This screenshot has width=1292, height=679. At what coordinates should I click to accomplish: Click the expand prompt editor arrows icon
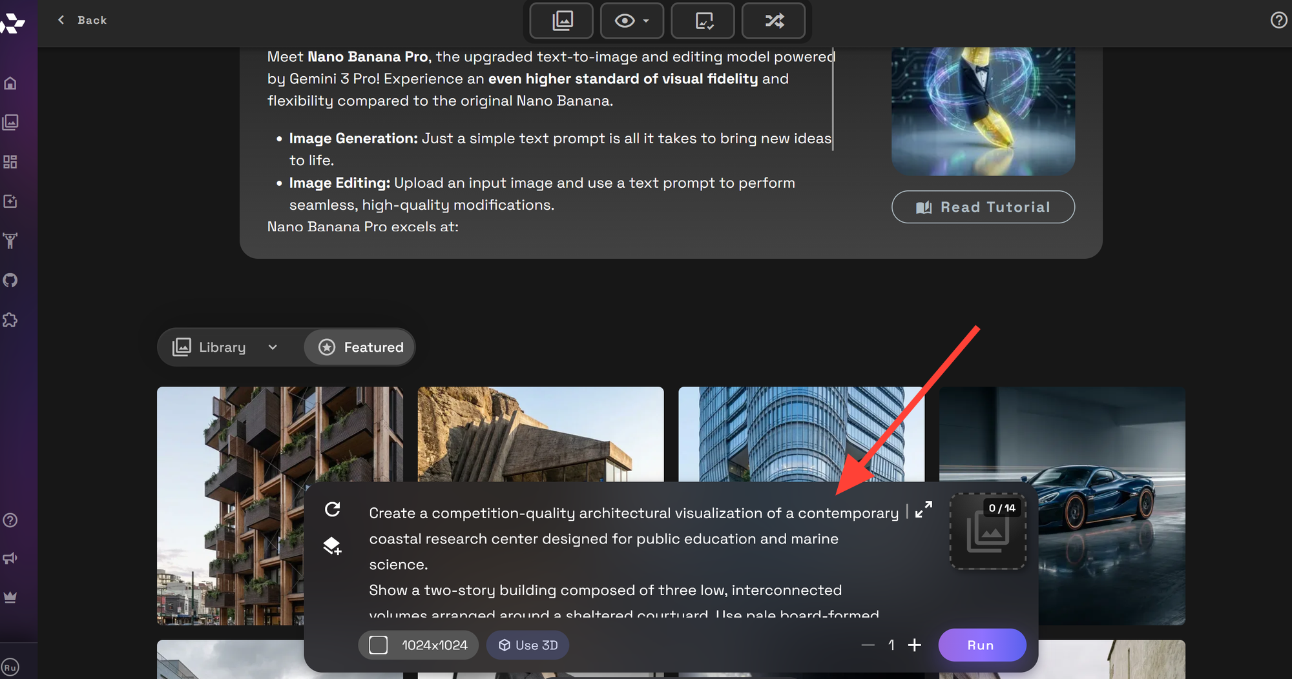[x=924, y=509]
